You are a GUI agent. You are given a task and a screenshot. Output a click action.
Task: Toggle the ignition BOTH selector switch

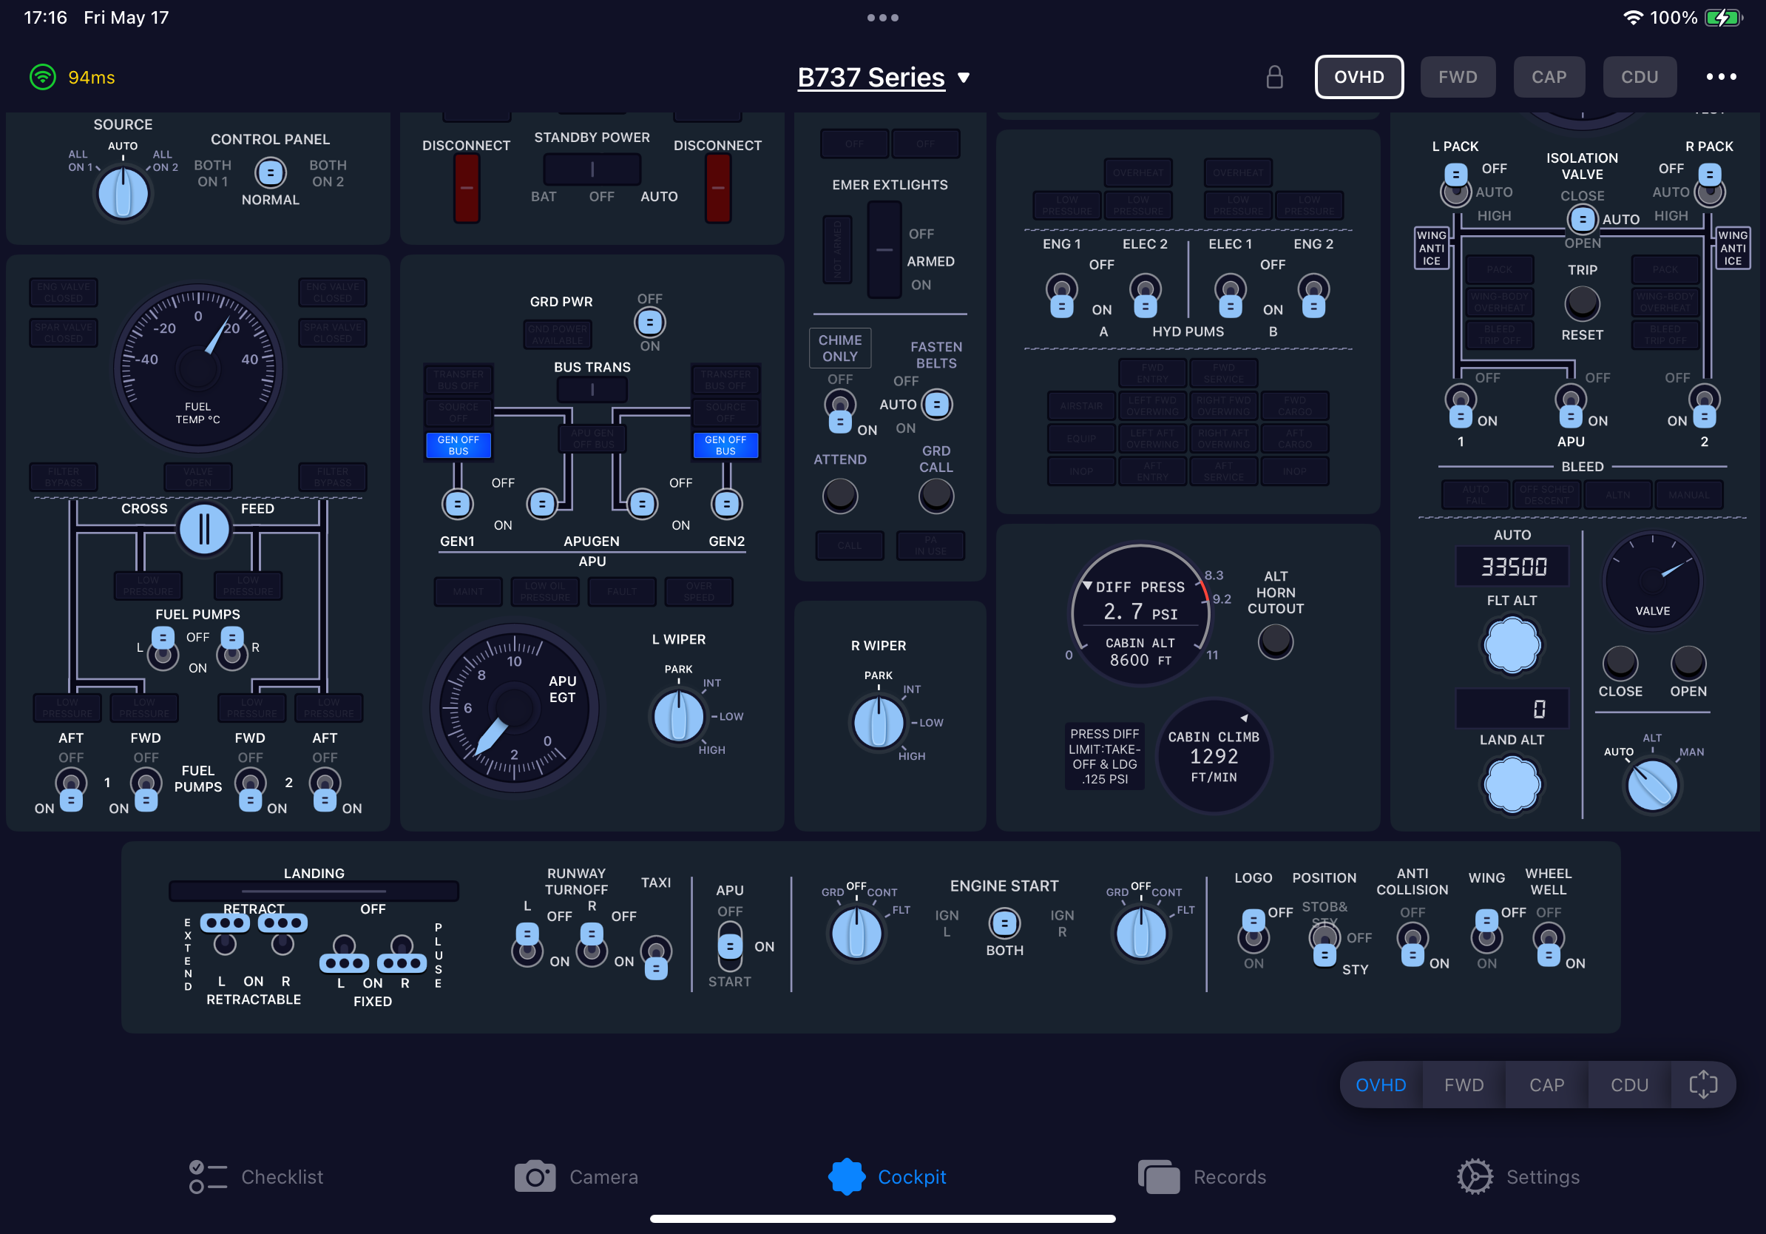pos(1004,923)
